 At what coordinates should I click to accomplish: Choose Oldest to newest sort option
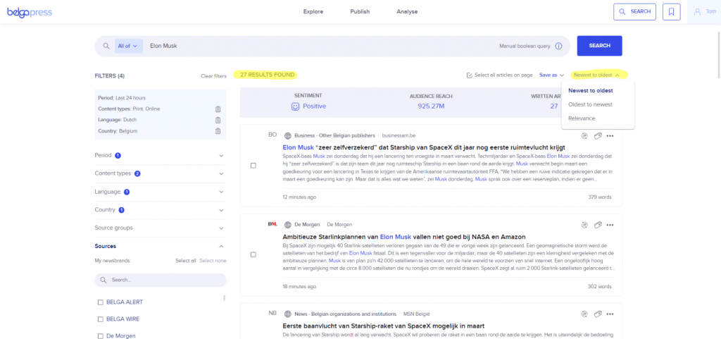[591, 104]
